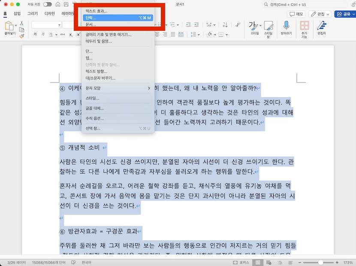Open the 편집 editing mode dropdown
This screenshot has width=356, height=266.
(320, 14)
